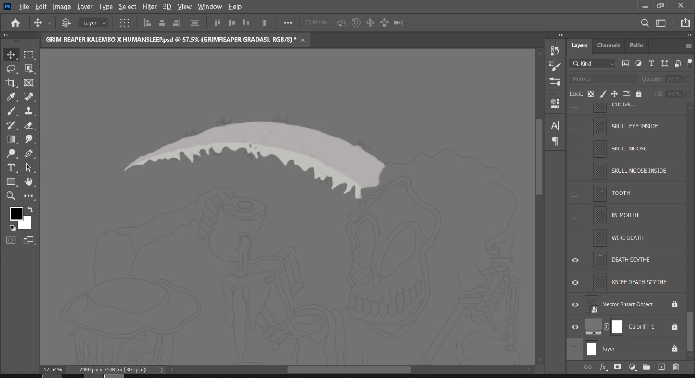The image size is (695, 378).
Task: Select the Move tool
Action: click(11, 54)
